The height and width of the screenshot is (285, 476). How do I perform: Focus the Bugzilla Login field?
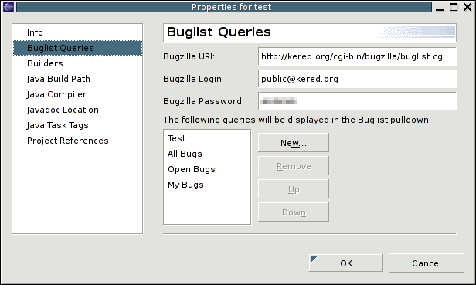357,79
